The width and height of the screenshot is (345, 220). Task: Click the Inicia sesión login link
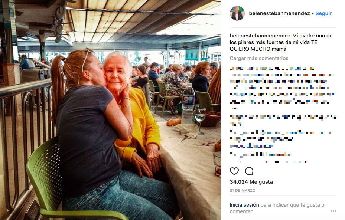pyautogui.click(x=244, y=205)
